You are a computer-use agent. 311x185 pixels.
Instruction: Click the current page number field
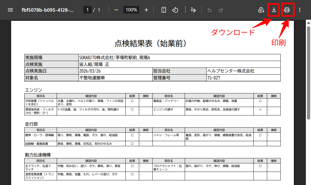pos(87,10)
